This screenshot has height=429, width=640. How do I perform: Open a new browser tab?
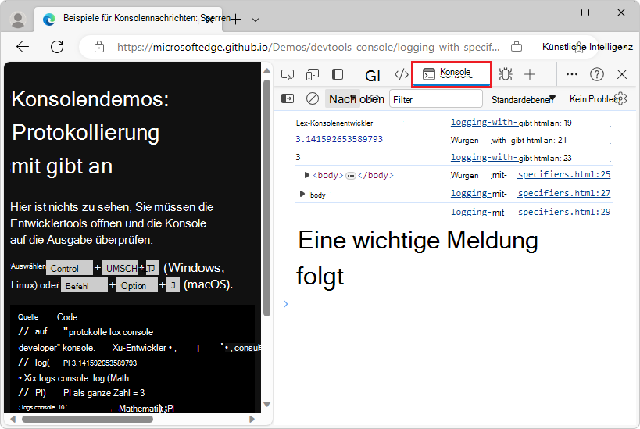coord(236,20)
